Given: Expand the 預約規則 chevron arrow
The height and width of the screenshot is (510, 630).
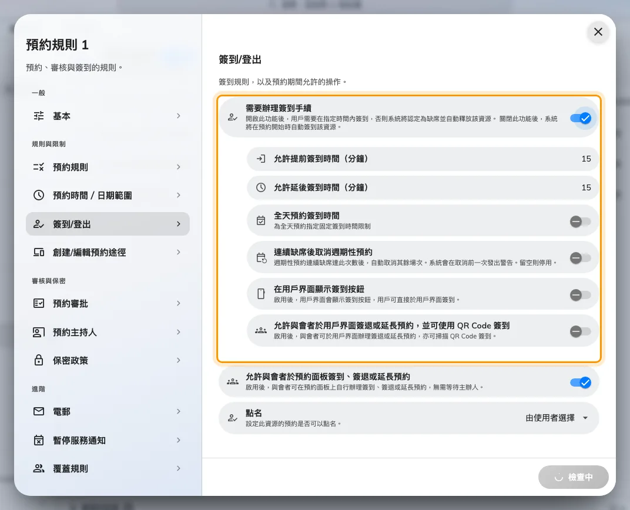Looking at the screenshot, I should (x=179, y=167).
